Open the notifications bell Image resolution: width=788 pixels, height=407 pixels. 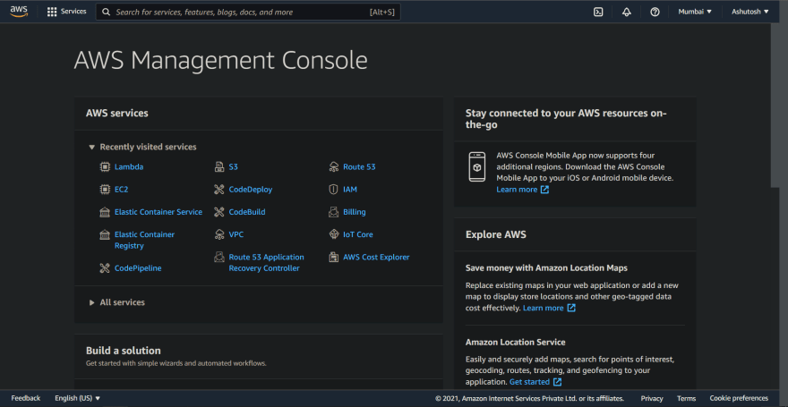tap(626, 12)
